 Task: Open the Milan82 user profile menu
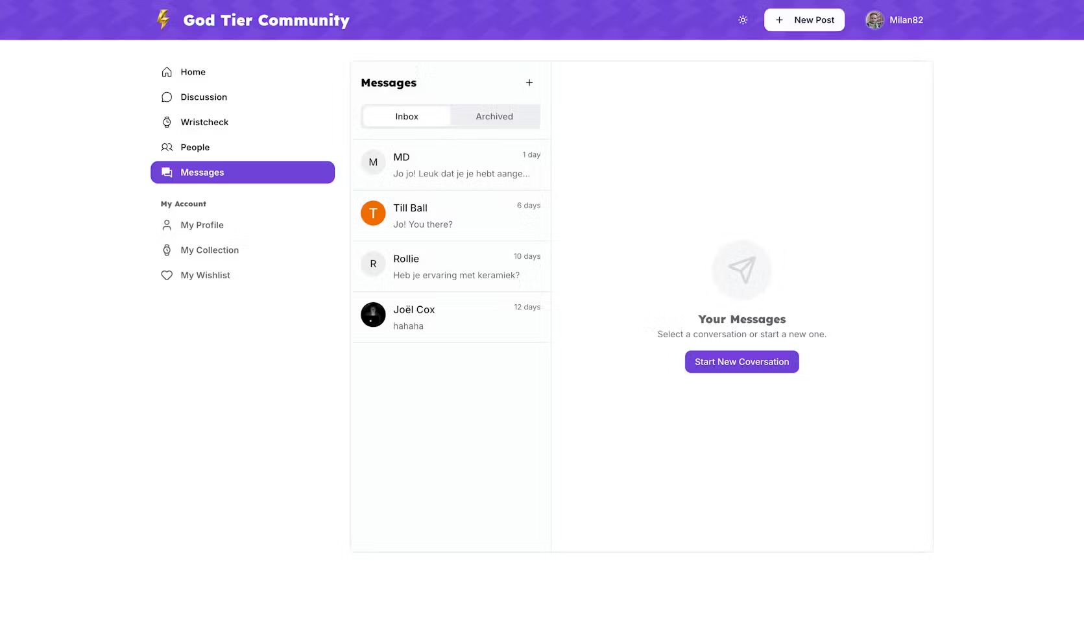pyautogui.click(x=894, y=20)
